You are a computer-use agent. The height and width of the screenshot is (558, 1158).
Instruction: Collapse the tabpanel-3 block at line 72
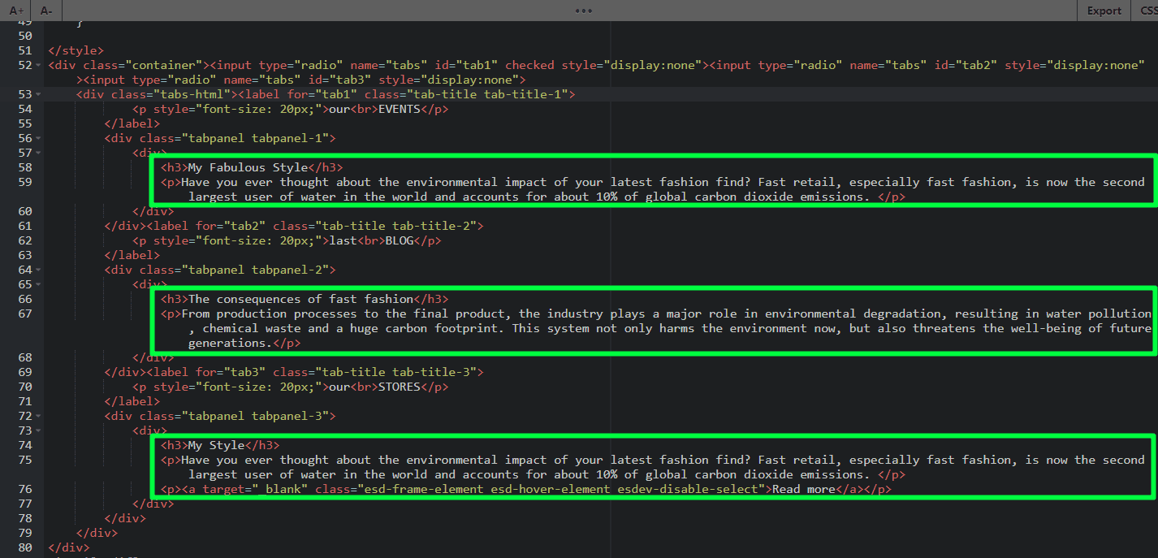tap(37, 416)
